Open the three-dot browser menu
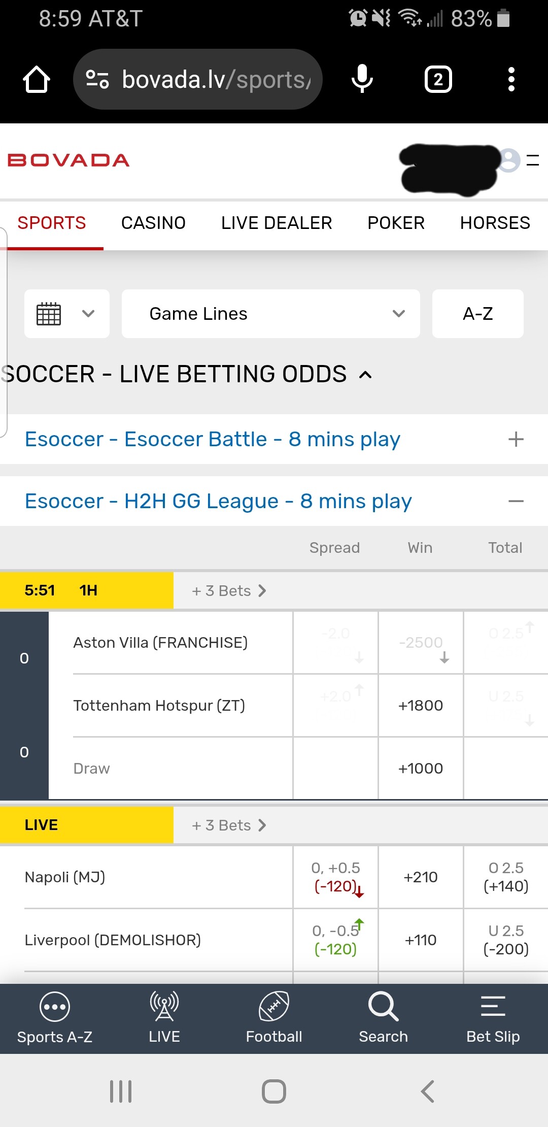 [511, 80]
